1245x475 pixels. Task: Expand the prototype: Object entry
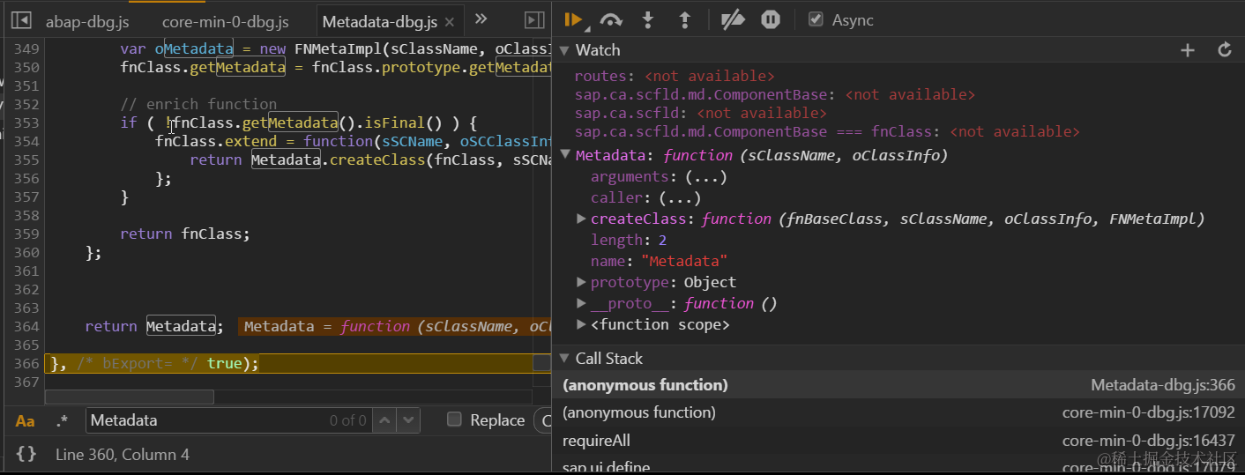coord(581,282)
